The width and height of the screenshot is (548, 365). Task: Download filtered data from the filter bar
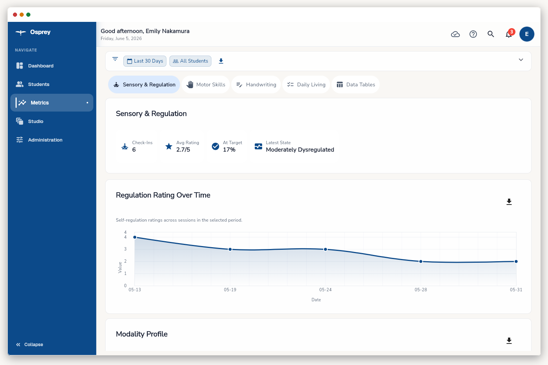221,61
